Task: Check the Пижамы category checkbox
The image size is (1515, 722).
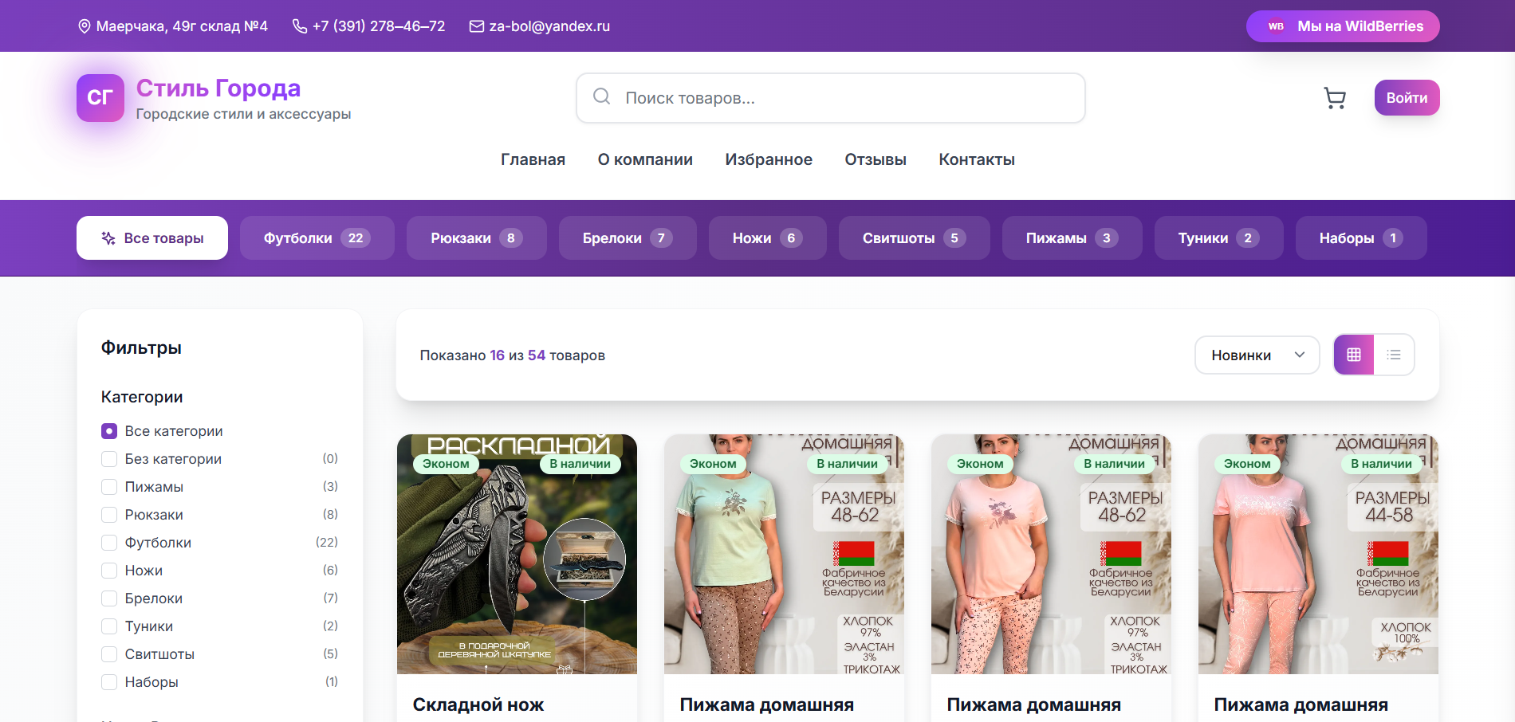Action: [x=109, y=487]
